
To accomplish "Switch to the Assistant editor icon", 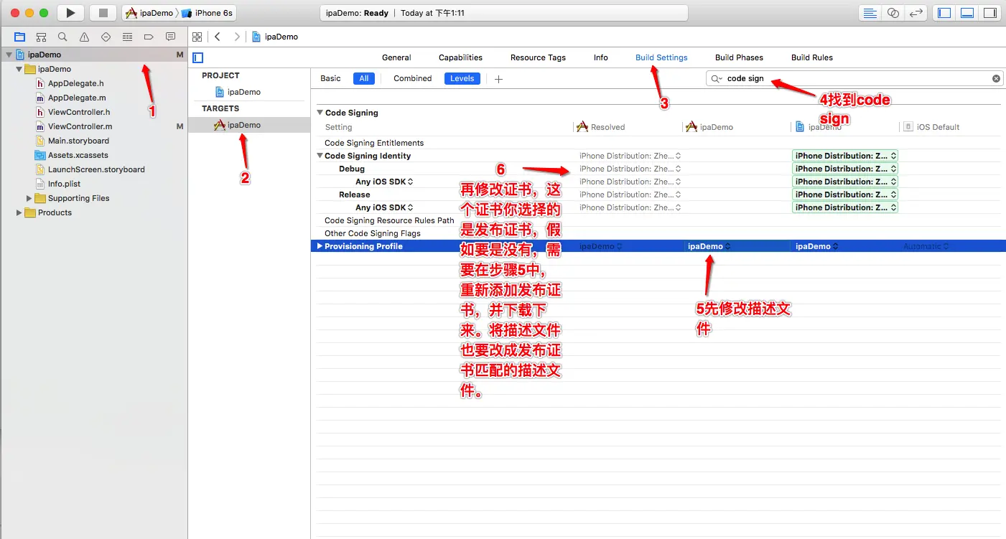I will pos(893,13).
